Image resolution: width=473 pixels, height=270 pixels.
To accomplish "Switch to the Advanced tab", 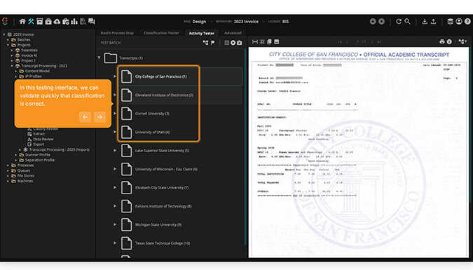I will pos(233,33).
